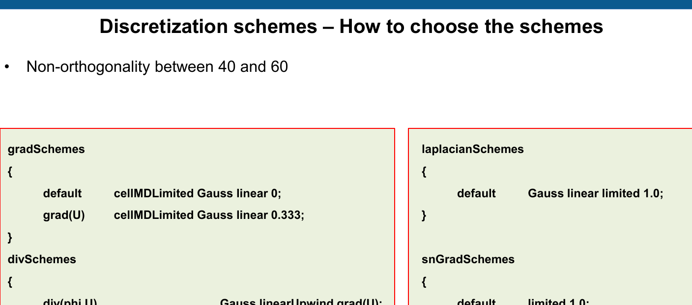Screen dimensions: 692x305
Task: Click the limited 1.0 snGrad entry
Action: pyautogui.click(x=558, y=302)
